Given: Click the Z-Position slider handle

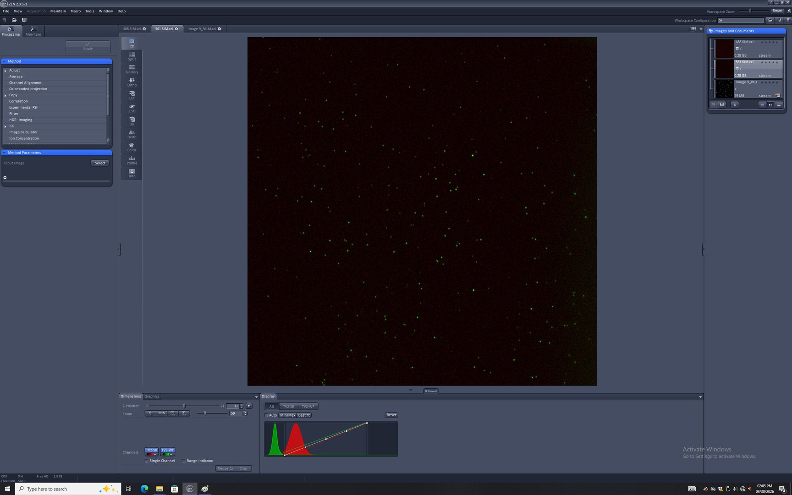Looking at the screenshot, I should coord(184,406).
